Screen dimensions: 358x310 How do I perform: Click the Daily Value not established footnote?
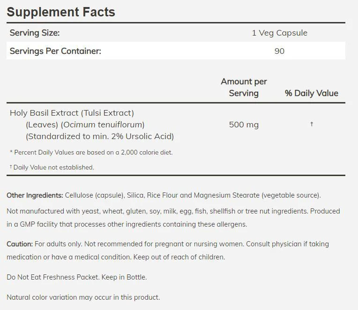[52, 167]
